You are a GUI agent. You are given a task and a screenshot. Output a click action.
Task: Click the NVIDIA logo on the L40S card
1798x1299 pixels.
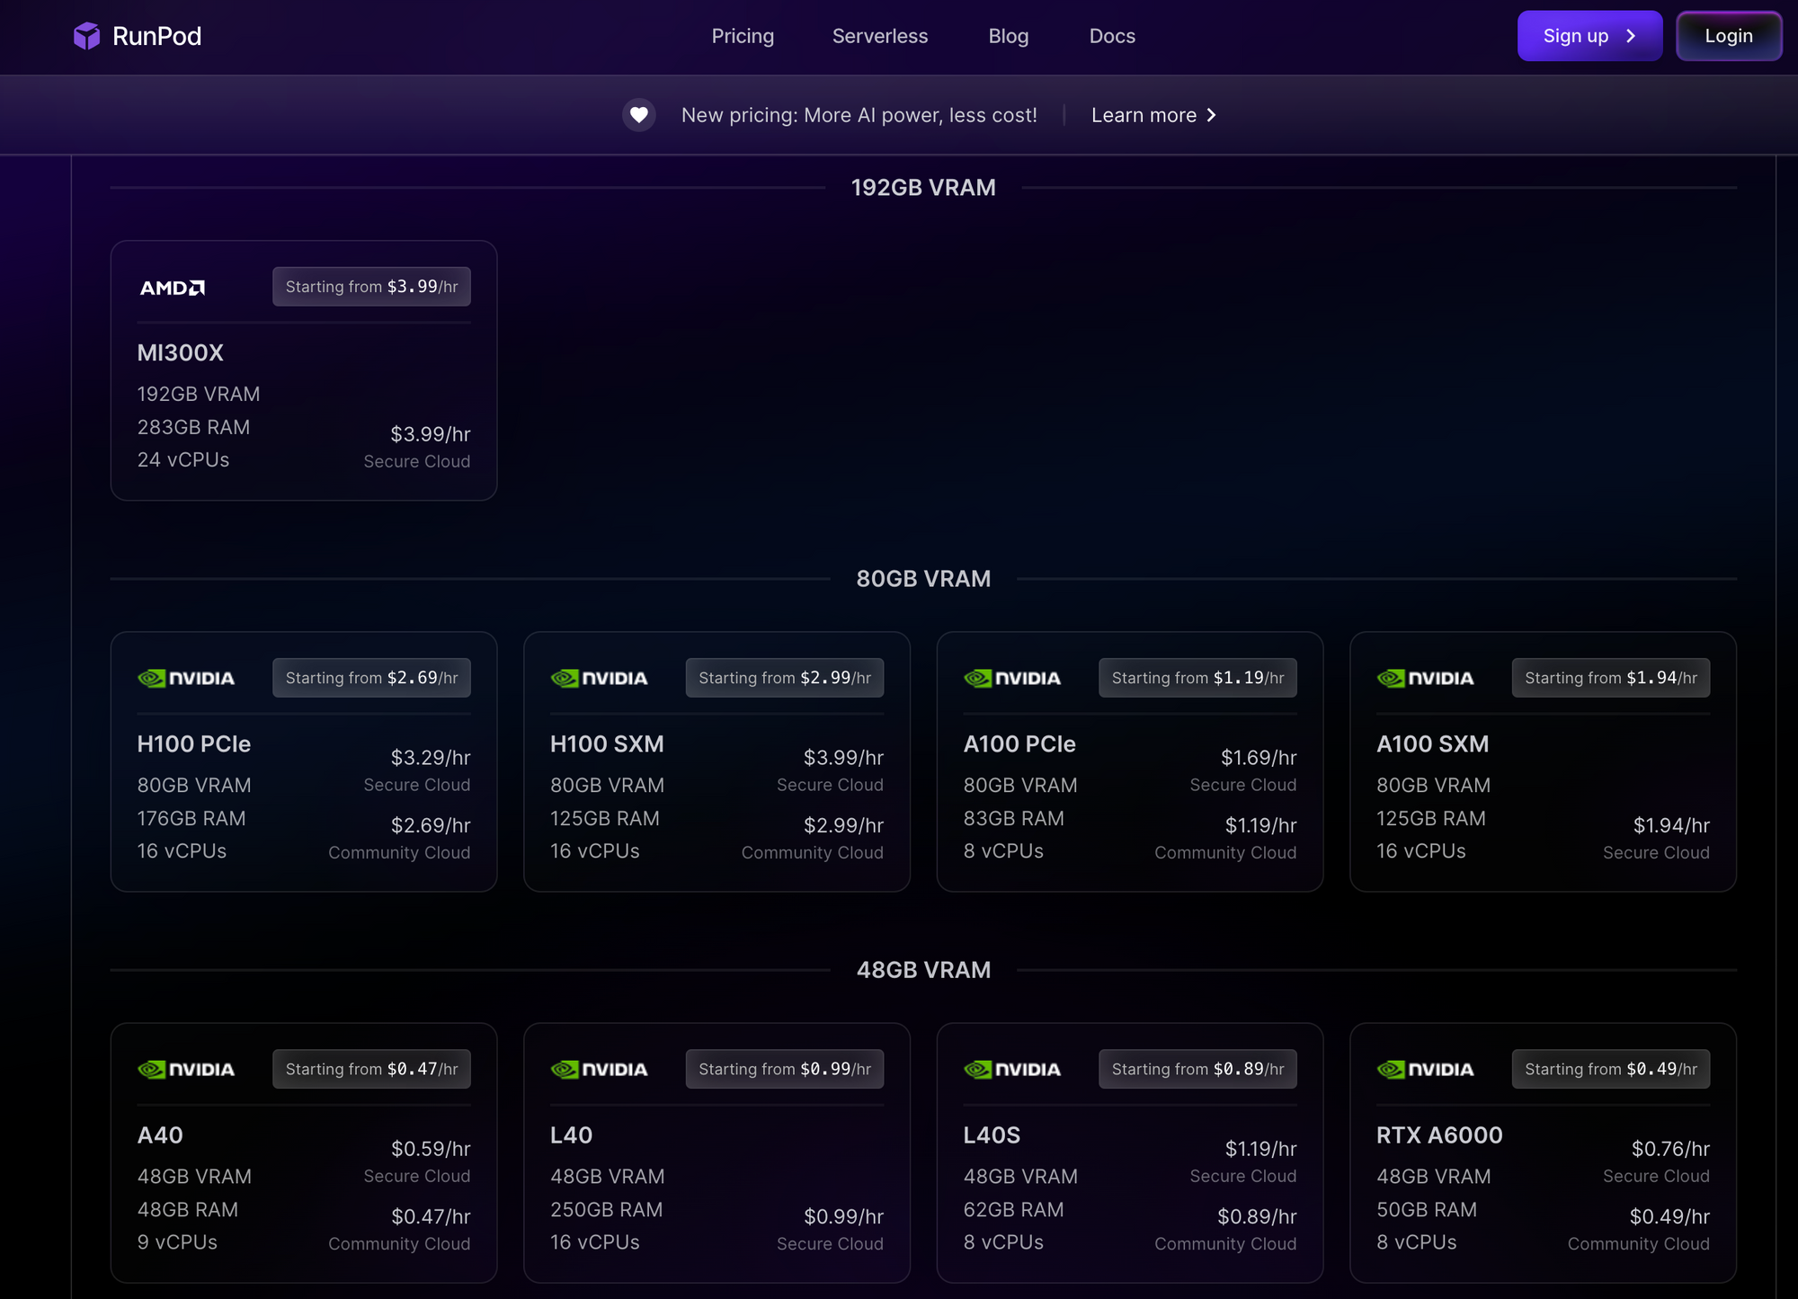point(1012,1070)
